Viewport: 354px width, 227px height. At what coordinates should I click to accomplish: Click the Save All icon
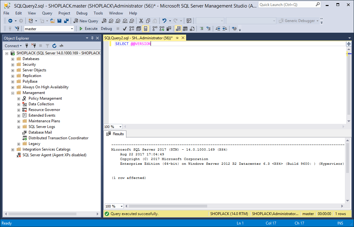(66, 21)
